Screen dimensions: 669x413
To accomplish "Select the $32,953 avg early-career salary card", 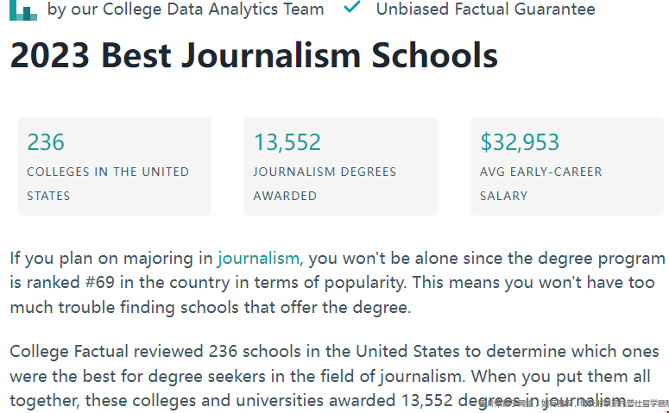I will (567, 166).
